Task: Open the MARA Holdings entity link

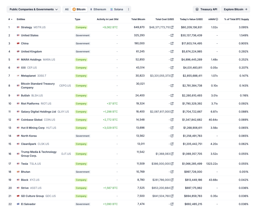Action: tap(31, 60)
